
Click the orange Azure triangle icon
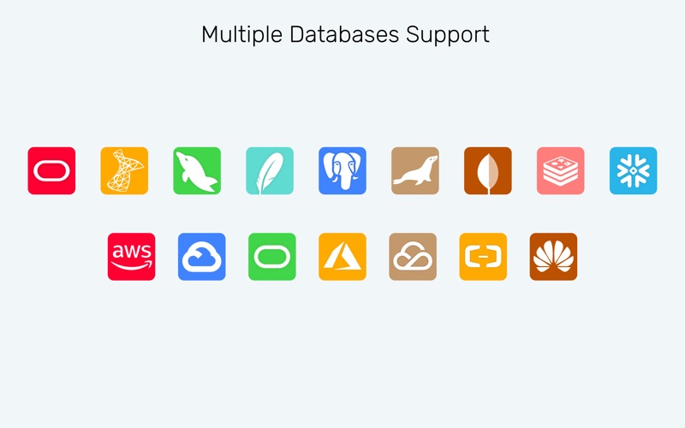coord(342,257)
